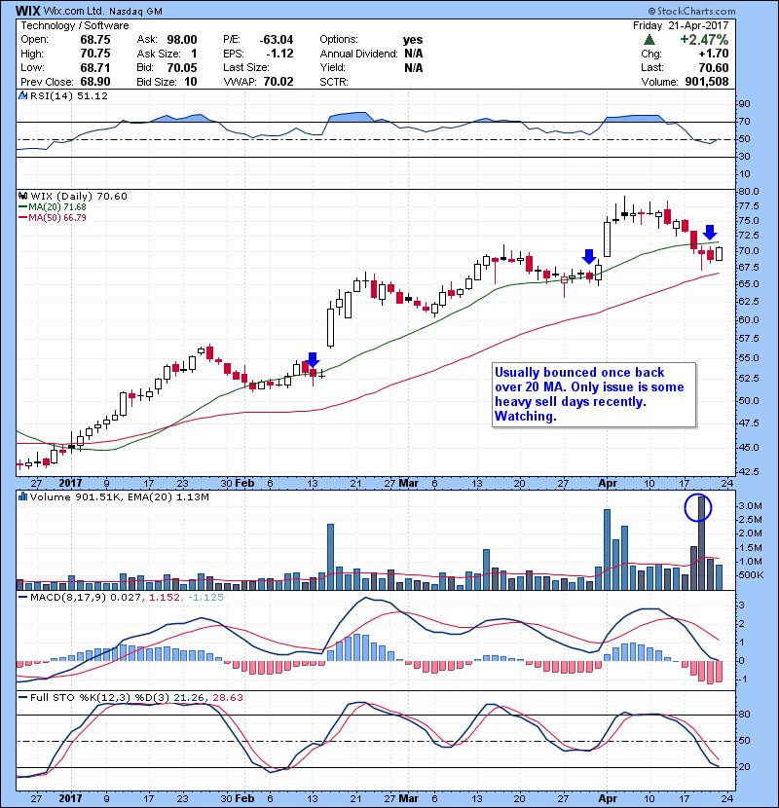This screenshot has width=779, height=808.
Task: Click the Annual Dividend N/A value
Action: click(x=414, y=54)
